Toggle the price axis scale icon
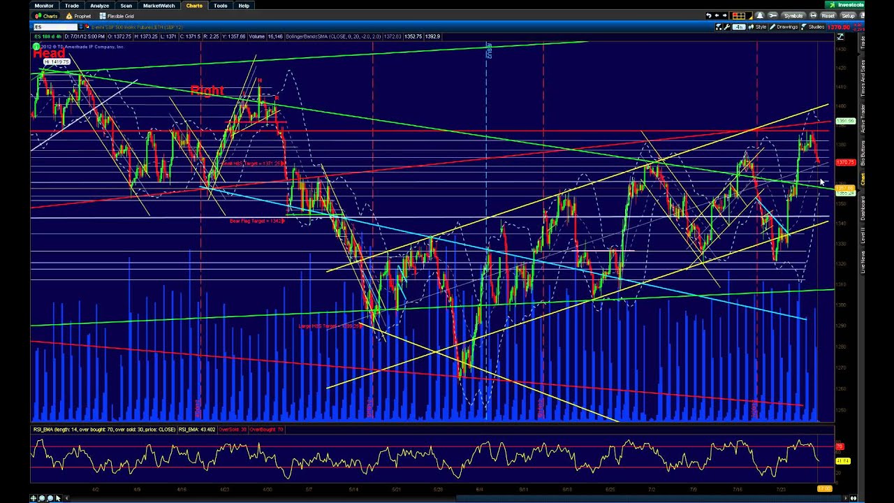 pyautogui.click(x=840, y=36)
